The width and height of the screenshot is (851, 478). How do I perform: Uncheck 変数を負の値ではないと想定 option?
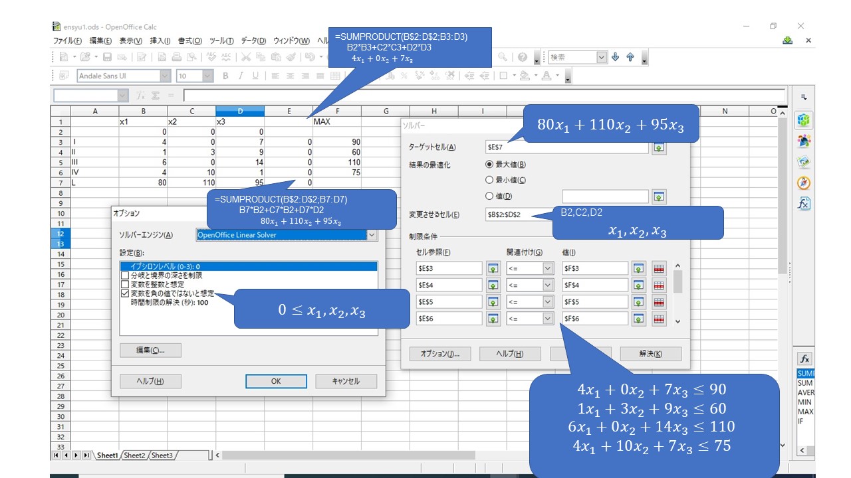click(124, 293)
